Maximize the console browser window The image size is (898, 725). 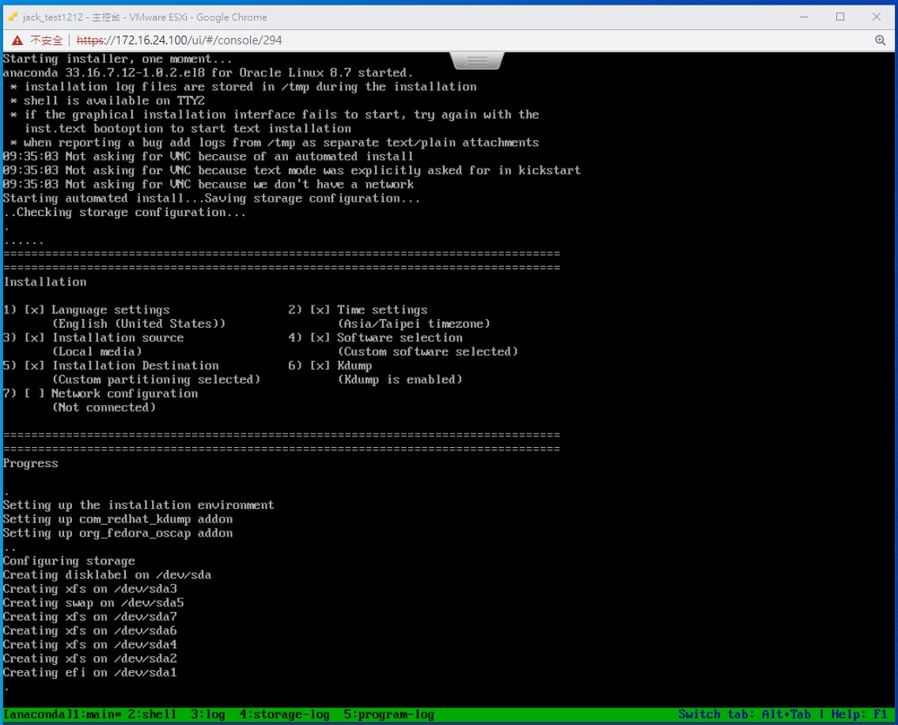click(840, 17)
